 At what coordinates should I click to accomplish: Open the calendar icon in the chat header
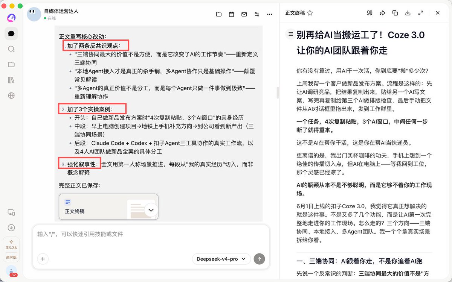tap(232, 14)
